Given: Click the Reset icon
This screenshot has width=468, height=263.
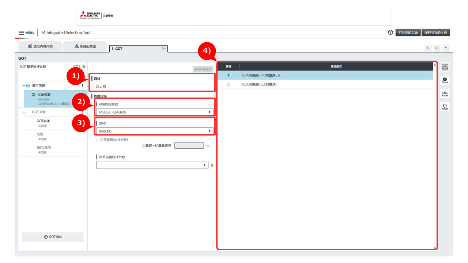Looking at the screenshot, I should point(445,107).
